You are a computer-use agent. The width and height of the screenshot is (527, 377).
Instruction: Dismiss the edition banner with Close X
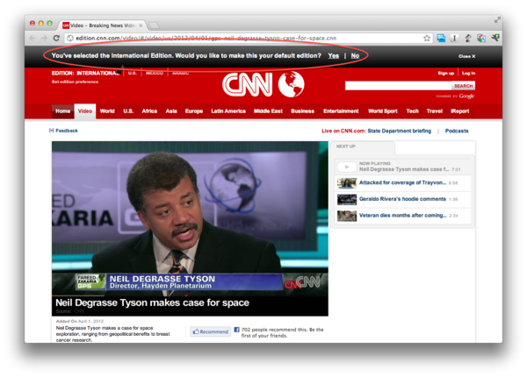(467, 56)
